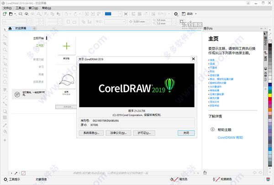274x185 pixels.
Task: Click the first 5.0 mm duplicate distance field
Action: tap(163, 20)
